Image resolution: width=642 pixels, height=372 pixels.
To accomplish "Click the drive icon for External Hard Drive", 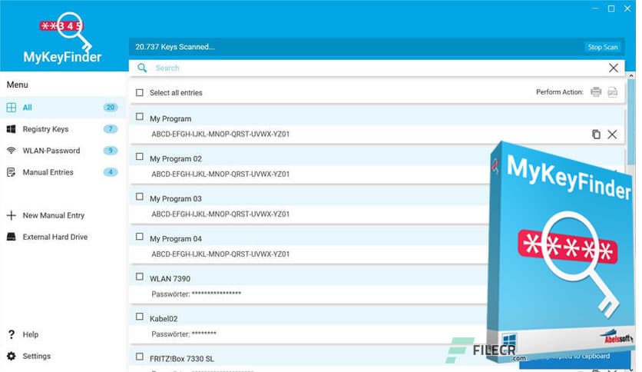I will (12, 237).
